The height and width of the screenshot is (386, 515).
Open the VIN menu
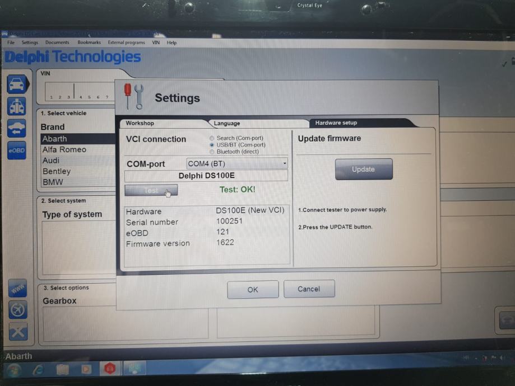156,43
